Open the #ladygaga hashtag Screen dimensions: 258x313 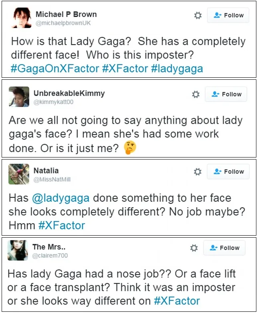tap(177, 69)
